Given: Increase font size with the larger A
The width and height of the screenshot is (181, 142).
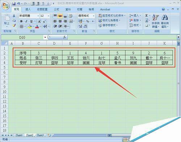Looking at the screenshot, I should [39, 21].
